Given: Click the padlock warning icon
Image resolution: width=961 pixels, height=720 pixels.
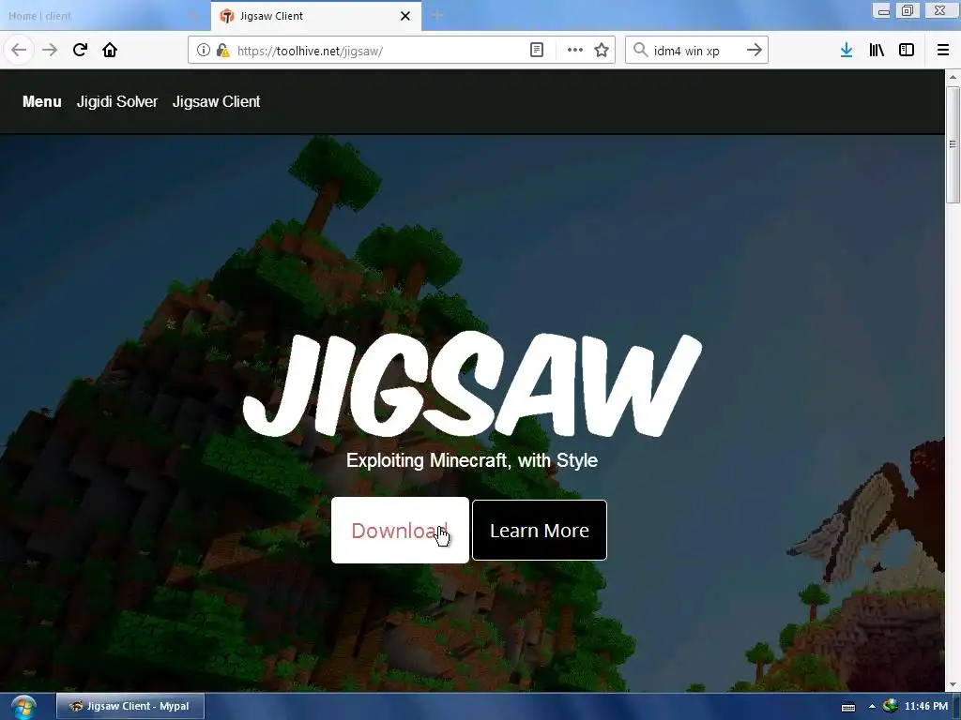Looking at the screenshot, I should click(222, 51).
